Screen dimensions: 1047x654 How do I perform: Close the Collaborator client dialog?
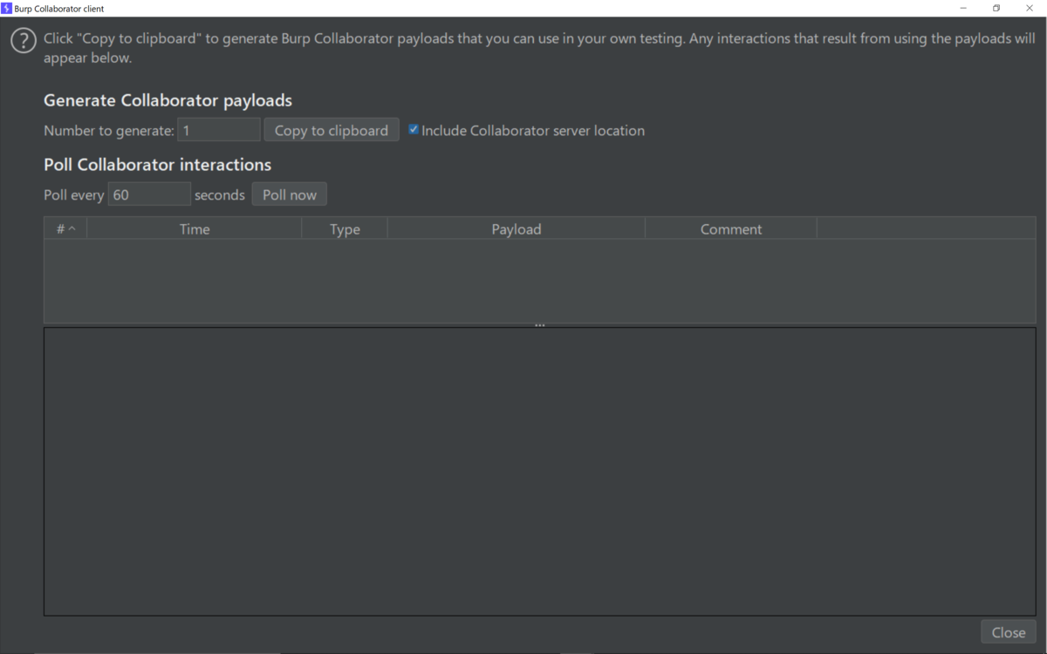(1009, 632)
